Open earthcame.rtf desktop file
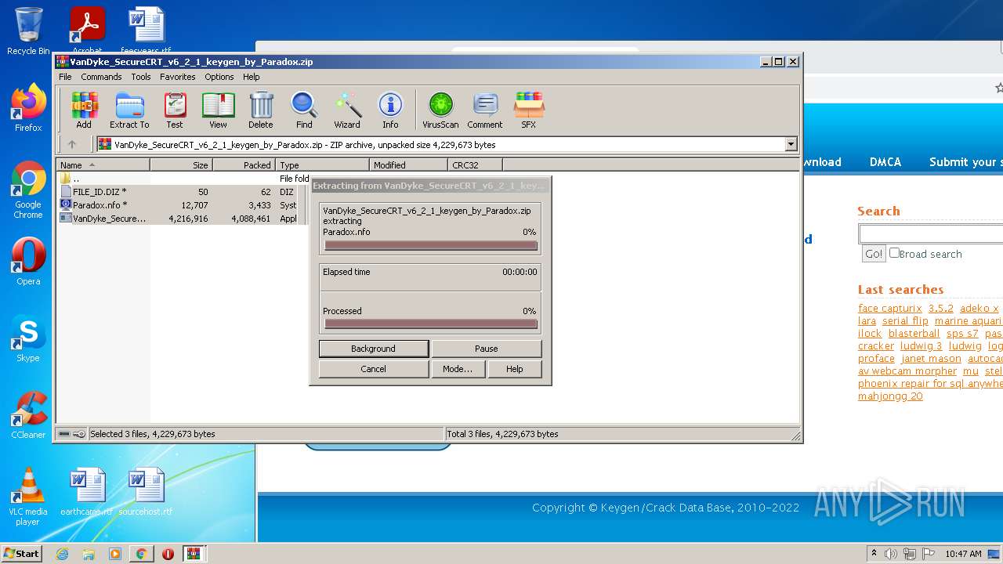Viewport: 1003px width, 564px height. 86,492
